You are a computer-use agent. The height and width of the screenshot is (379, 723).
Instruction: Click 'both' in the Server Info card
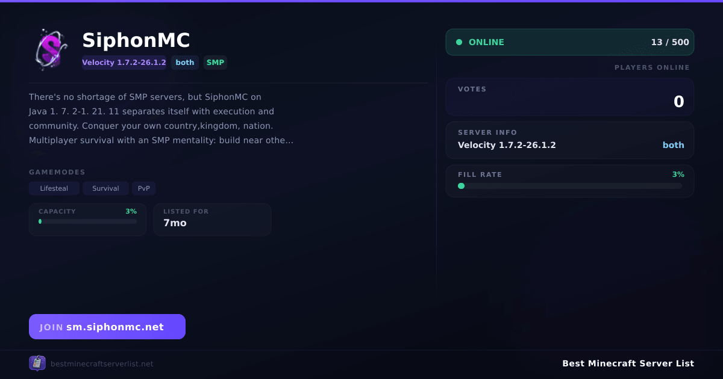(x=674, y=145)
